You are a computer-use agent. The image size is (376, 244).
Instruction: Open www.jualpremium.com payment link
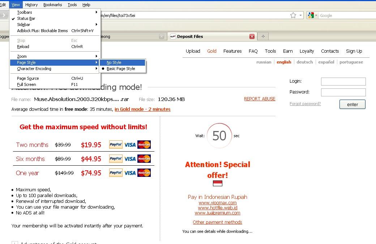click(x=218, y=213)
